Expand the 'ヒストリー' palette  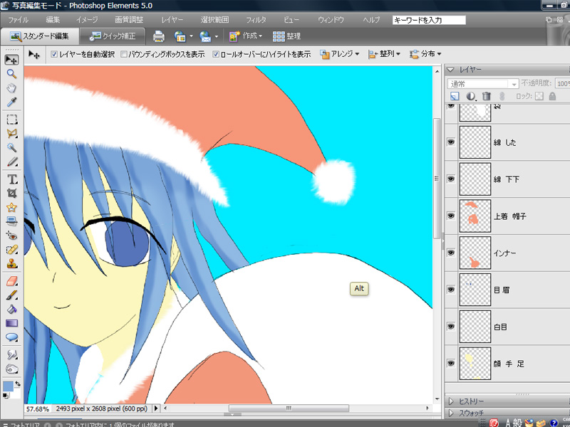pos(451,401)
